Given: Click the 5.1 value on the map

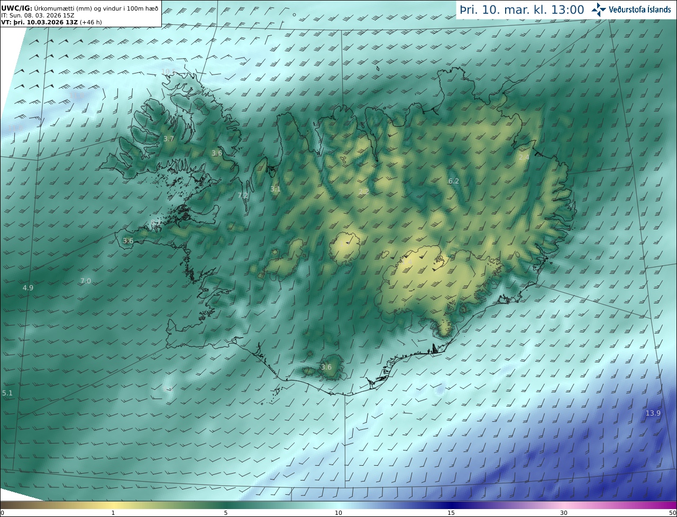Looking at the screenshot, I should (x=7, y=393).
